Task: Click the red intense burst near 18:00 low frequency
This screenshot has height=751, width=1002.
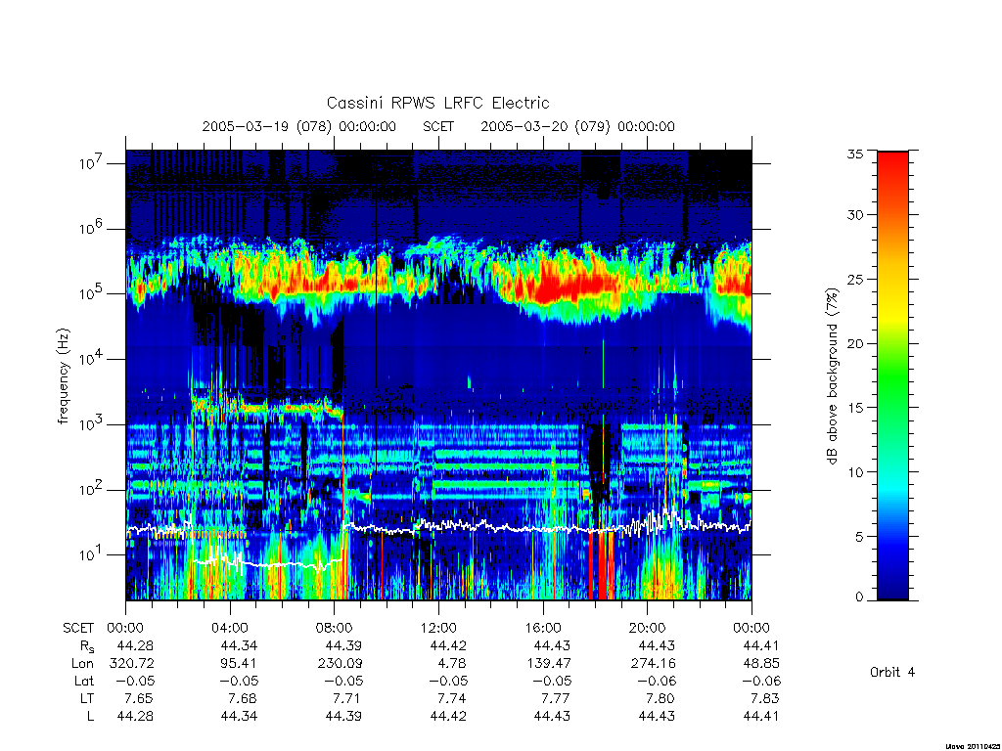Action: [602, 565]
